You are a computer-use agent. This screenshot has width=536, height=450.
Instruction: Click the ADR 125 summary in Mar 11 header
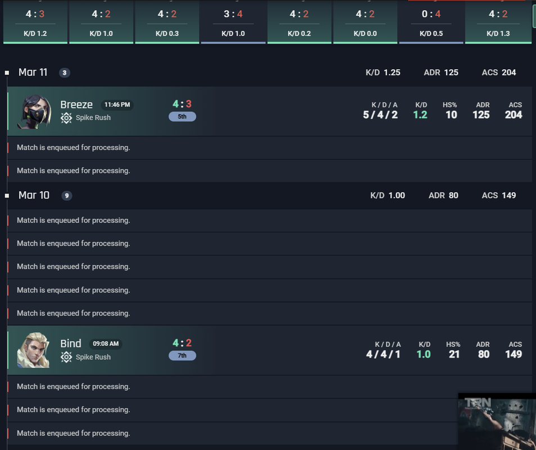tap(441, 73)
